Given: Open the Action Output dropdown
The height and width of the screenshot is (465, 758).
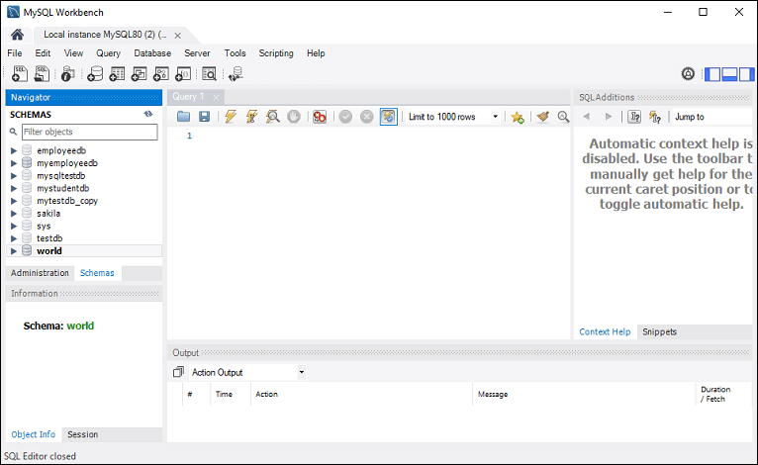Looking at the screenshot, I should (x=247, y=373).
